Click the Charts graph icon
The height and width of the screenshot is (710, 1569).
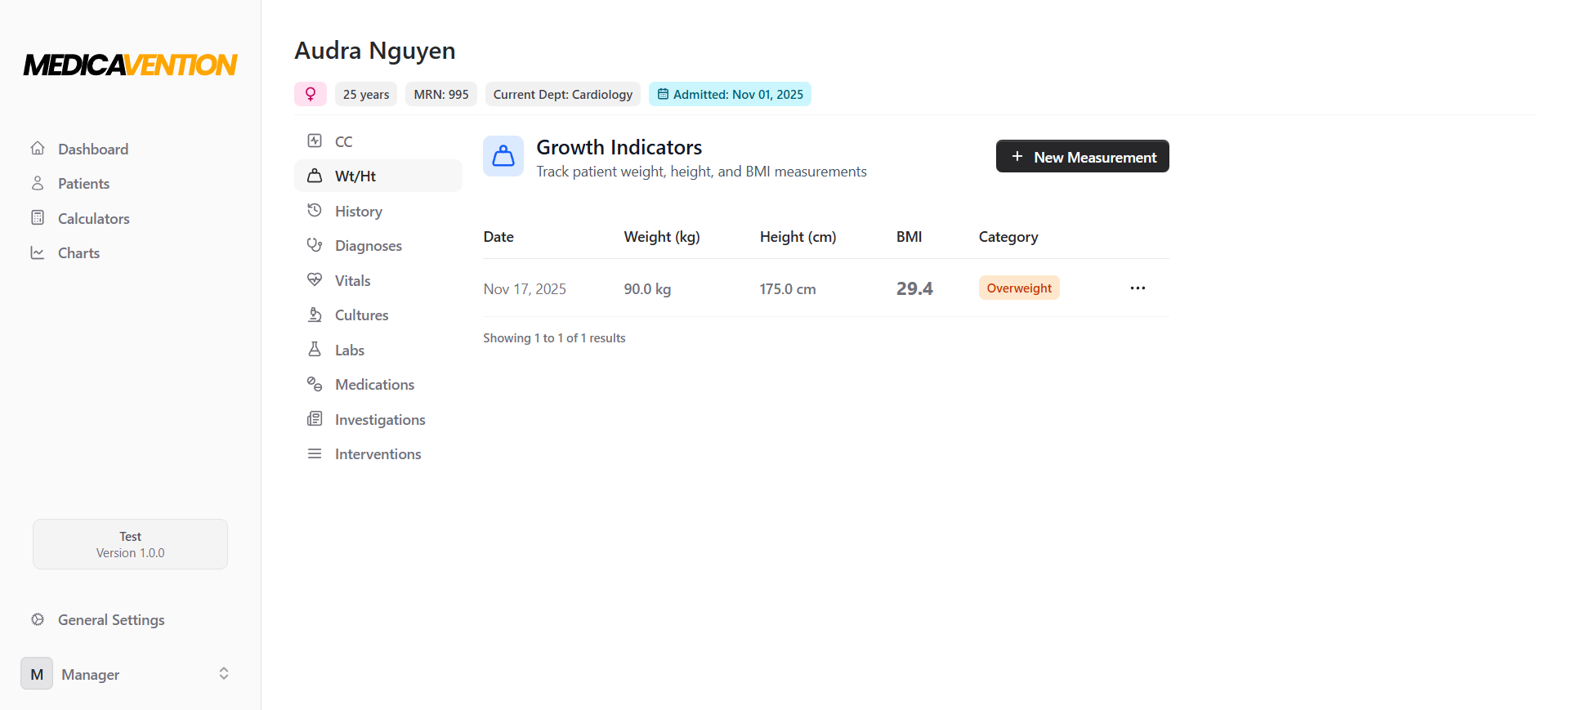(38, 252)
